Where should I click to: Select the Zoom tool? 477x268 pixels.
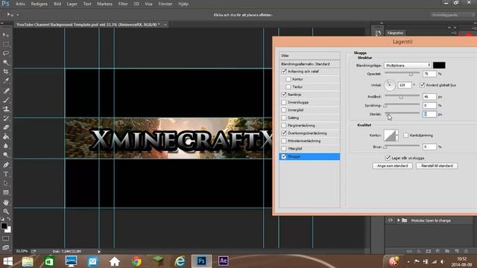coord(6,211)
